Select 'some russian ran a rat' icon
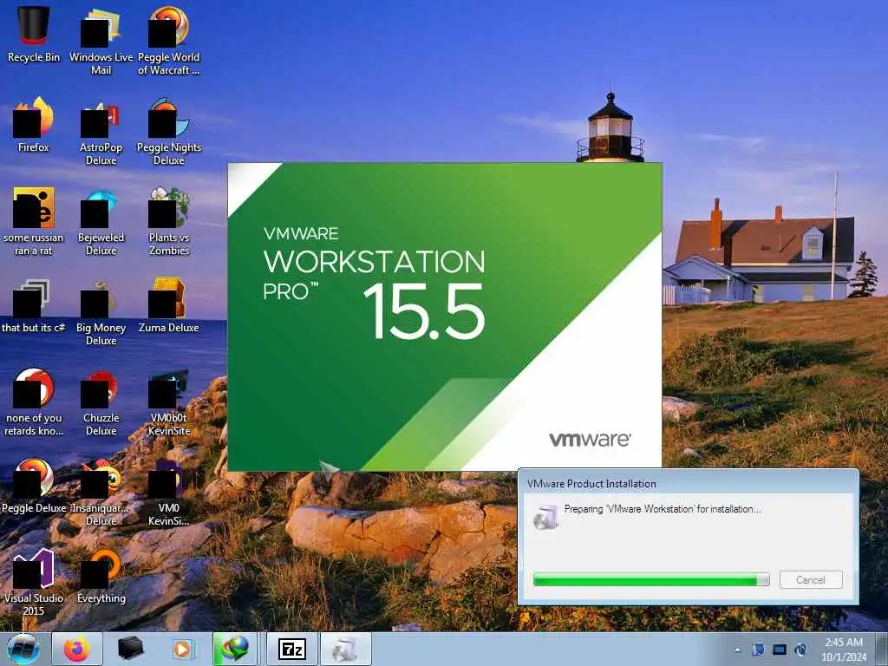 34,221
